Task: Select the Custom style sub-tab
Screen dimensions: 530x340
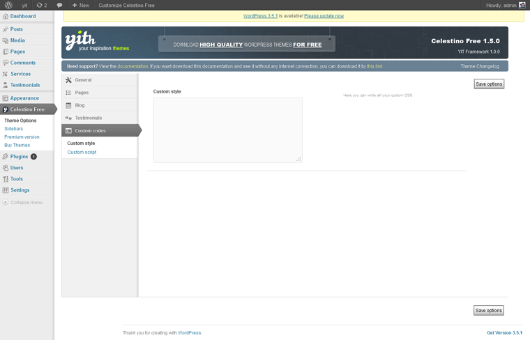Action: tap(81, 144)
